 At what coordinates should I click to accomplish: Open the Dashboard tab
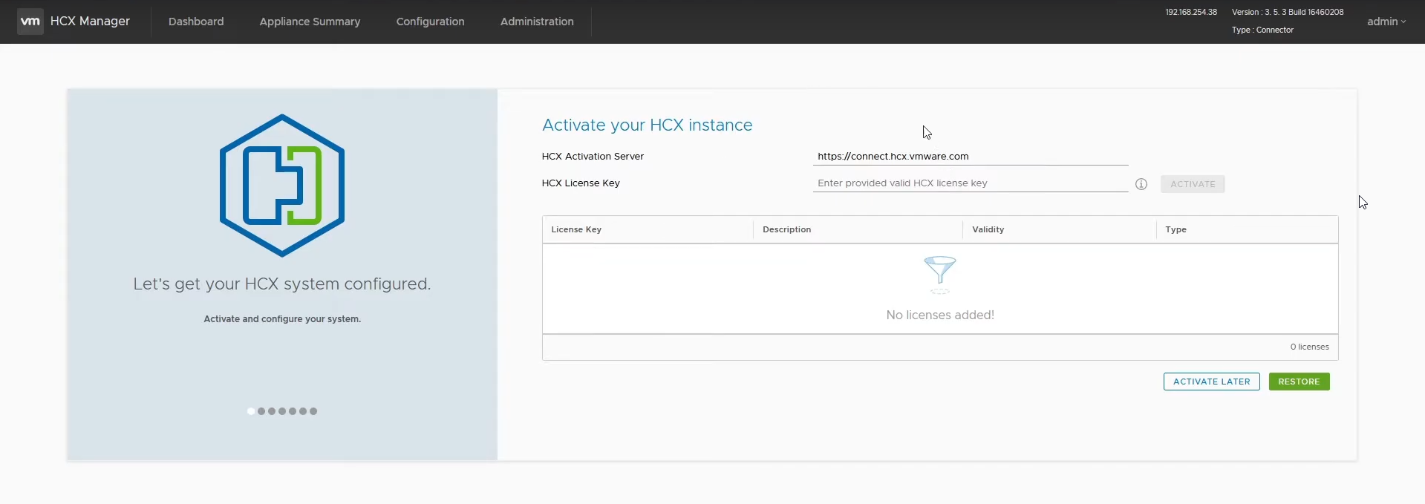click(x=196, y=22)
